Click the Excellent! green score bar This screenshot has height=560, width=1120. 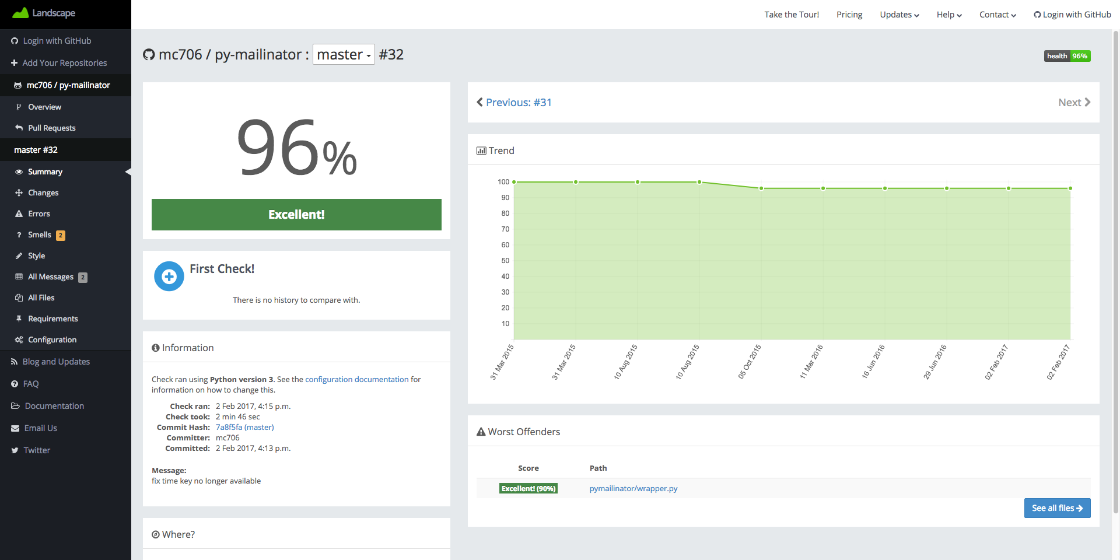pos(296,215)
